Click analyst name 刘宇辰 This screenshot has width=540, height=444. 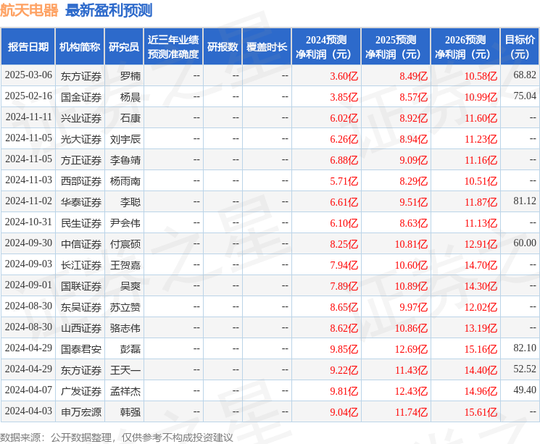125,139
